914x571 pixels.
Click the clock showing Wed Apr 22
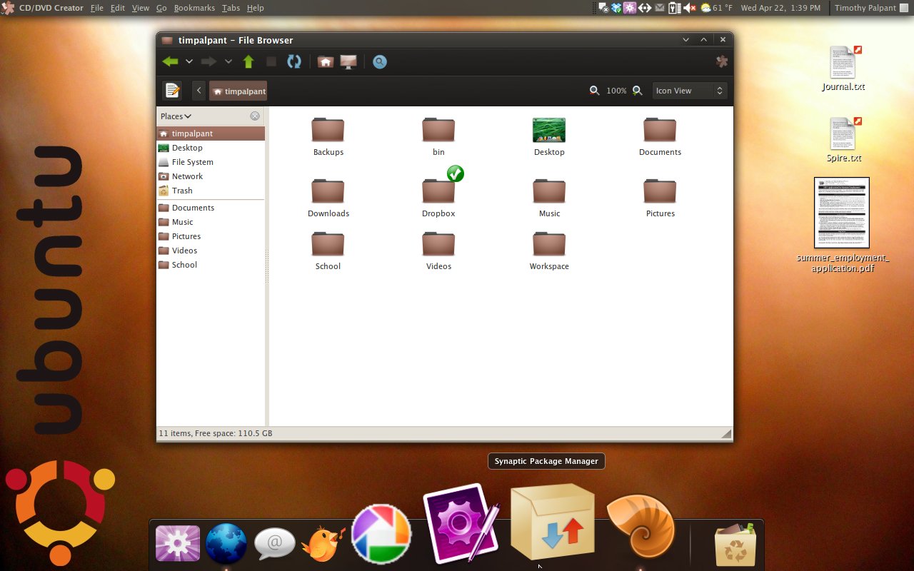(780, 8)
